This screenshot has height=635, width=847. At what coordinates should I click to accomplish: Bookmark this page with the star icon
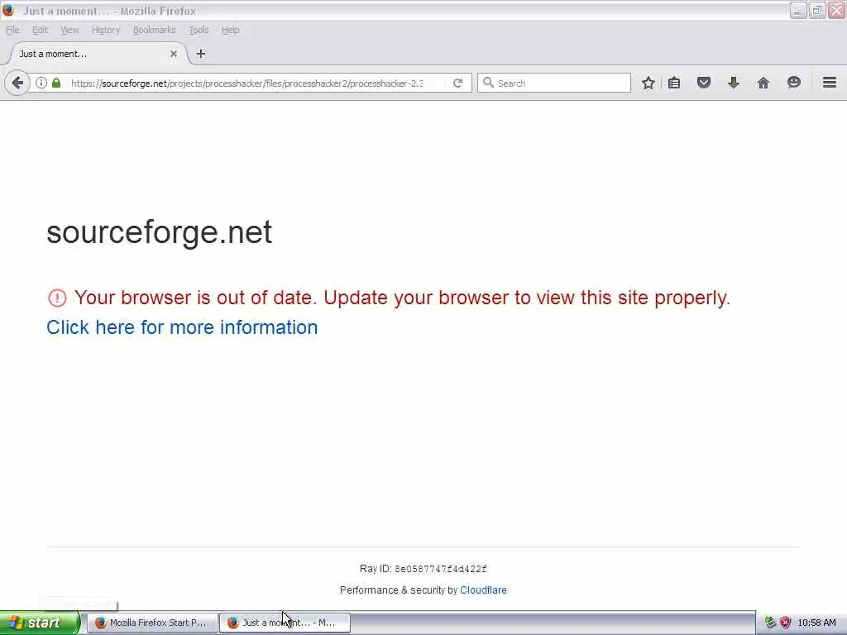[x=648, y=84]
